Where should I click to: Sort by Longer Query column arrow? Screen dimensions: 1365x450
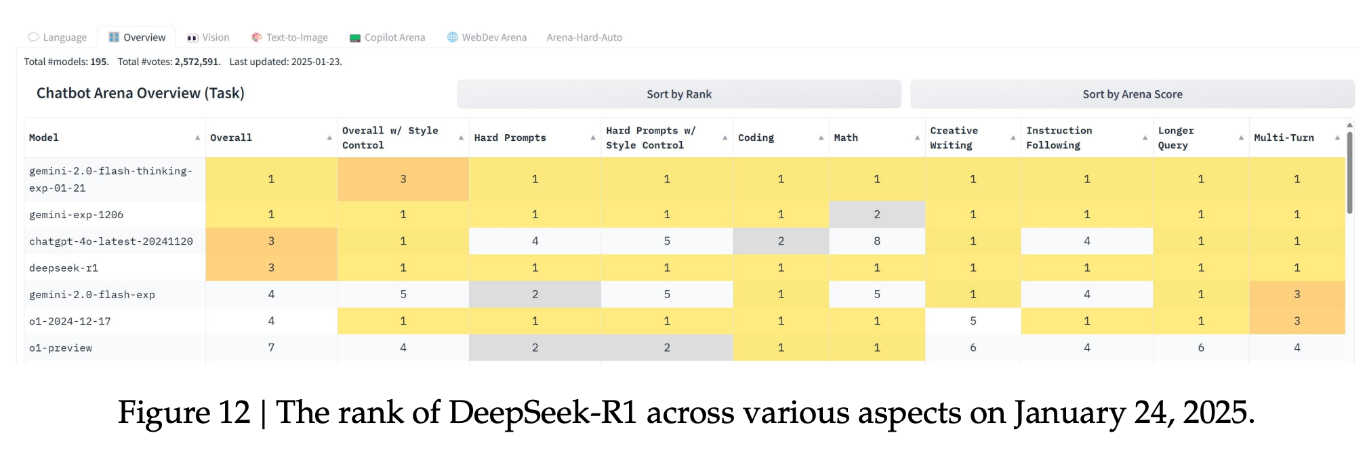[x=1241, y=138]
